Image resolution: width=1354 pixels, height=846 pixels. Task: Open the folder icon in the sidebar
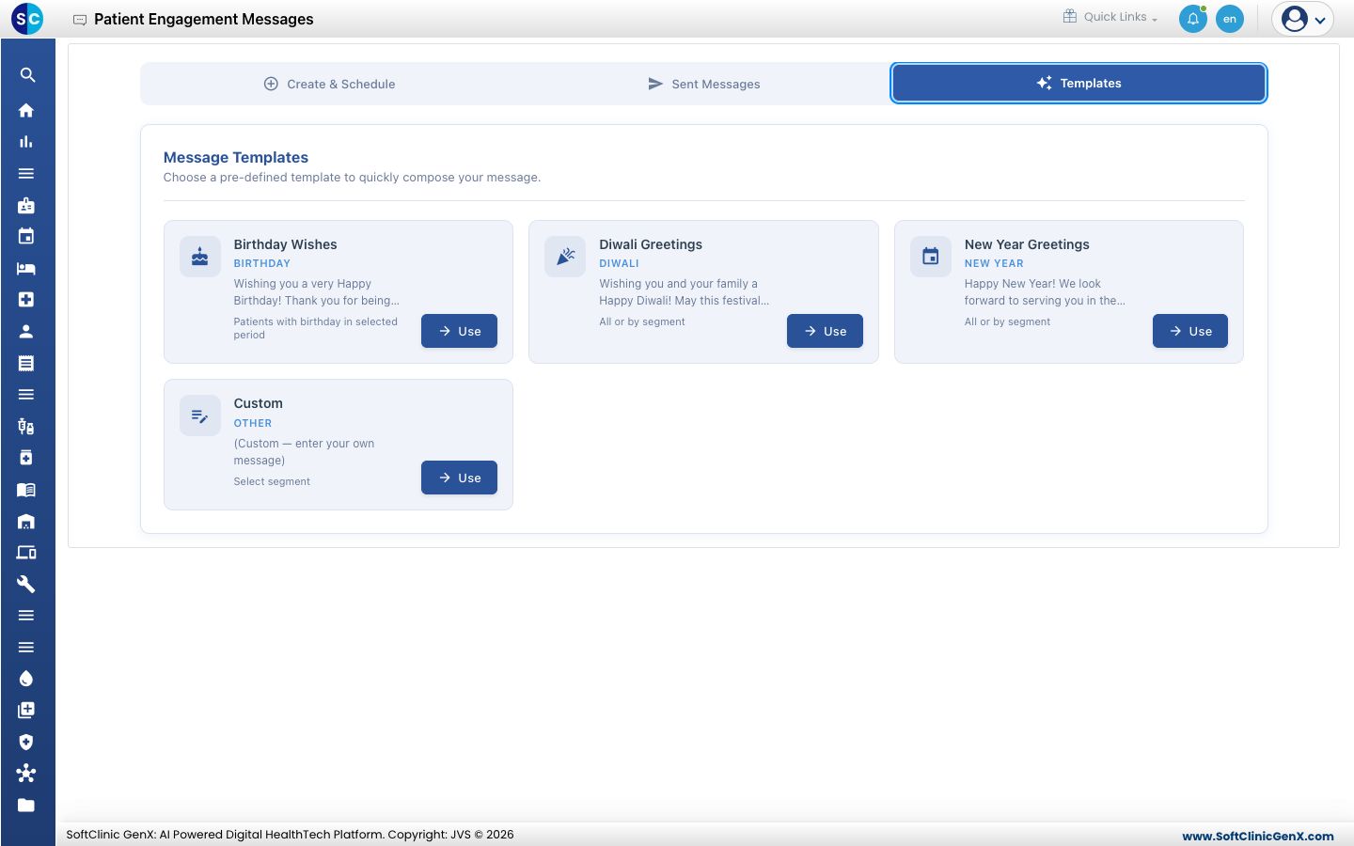pos(26,806)
